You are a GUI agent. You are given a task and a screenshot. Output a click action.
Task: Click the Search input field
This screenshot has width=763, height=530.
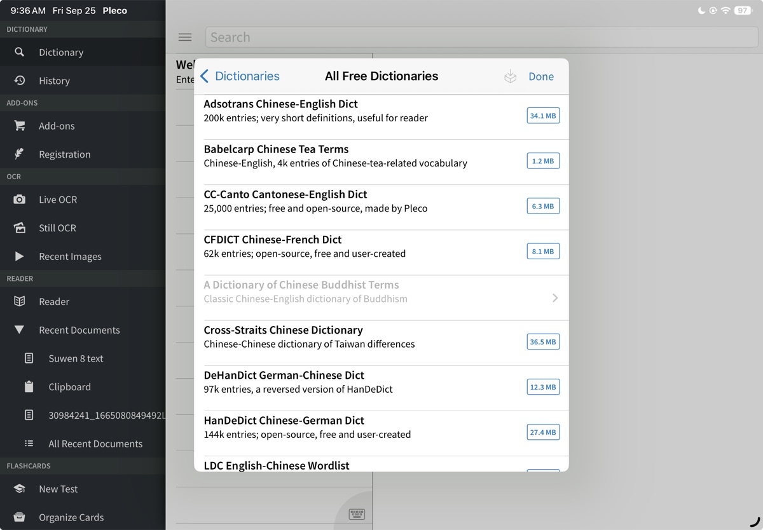pos(482,37)
